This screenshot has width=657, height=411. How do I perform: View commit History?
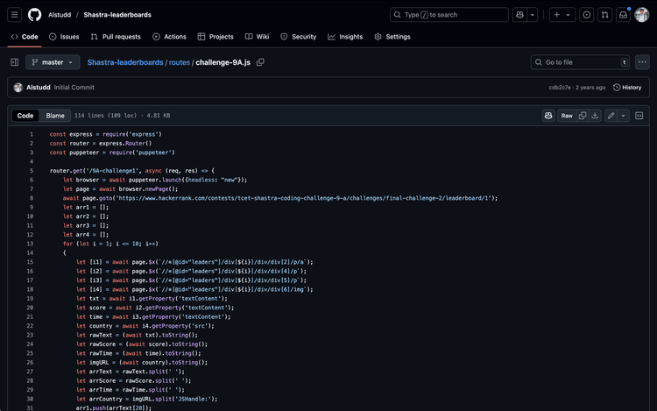pyautogui.click(x=627, y=88)
